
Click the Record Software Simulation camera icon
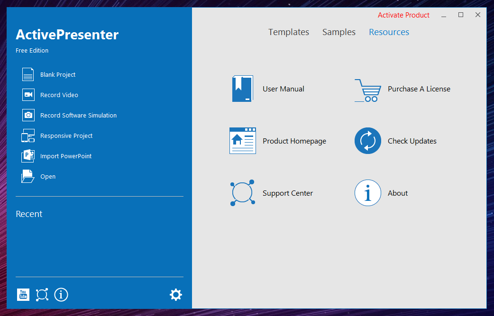(28, 115)
